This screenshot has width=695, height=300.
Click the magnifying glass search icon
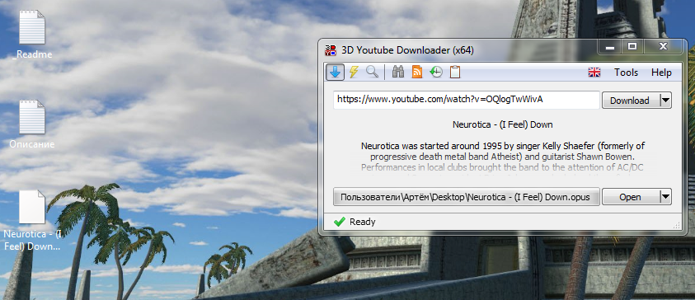[373, 73]
